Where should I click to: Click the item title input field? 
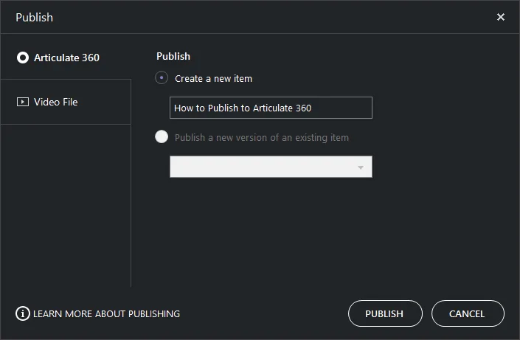click(271, 108)
